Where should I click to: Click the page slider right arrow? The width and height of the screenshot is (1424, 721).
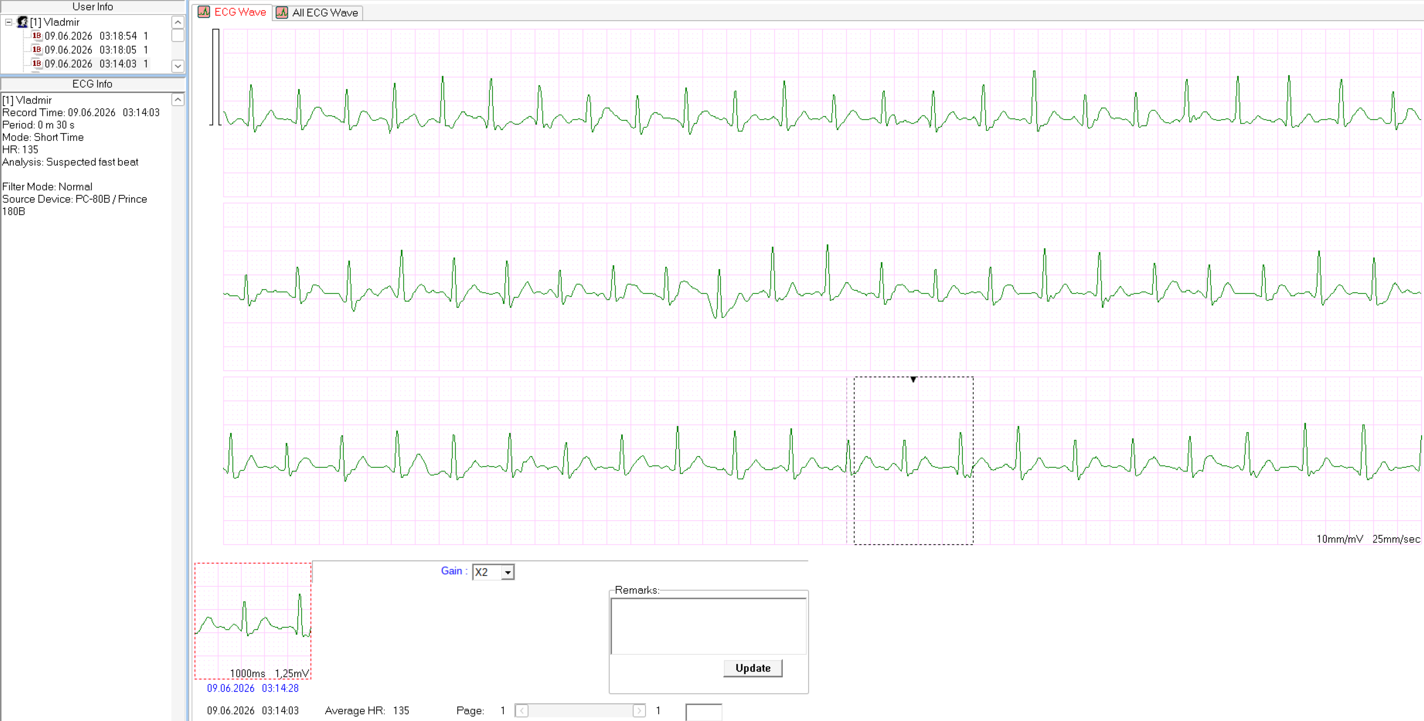point(639,711)
